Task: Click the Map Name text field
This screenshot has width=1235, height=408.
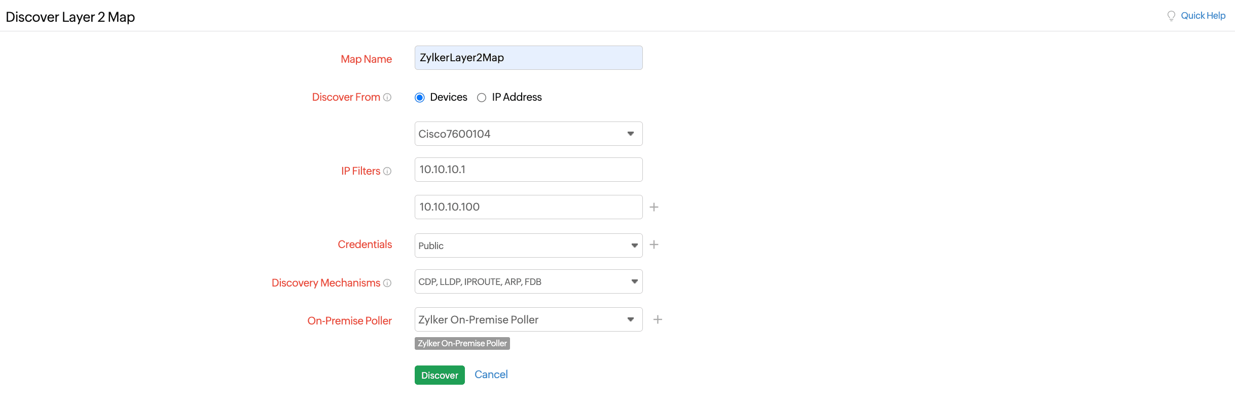Action: [528, 58]
